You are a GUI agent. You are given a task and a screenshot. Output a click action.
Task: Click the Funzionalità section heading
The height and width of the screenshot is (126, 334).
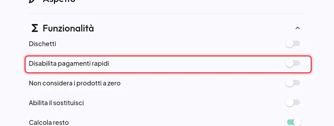coord(68,28)
